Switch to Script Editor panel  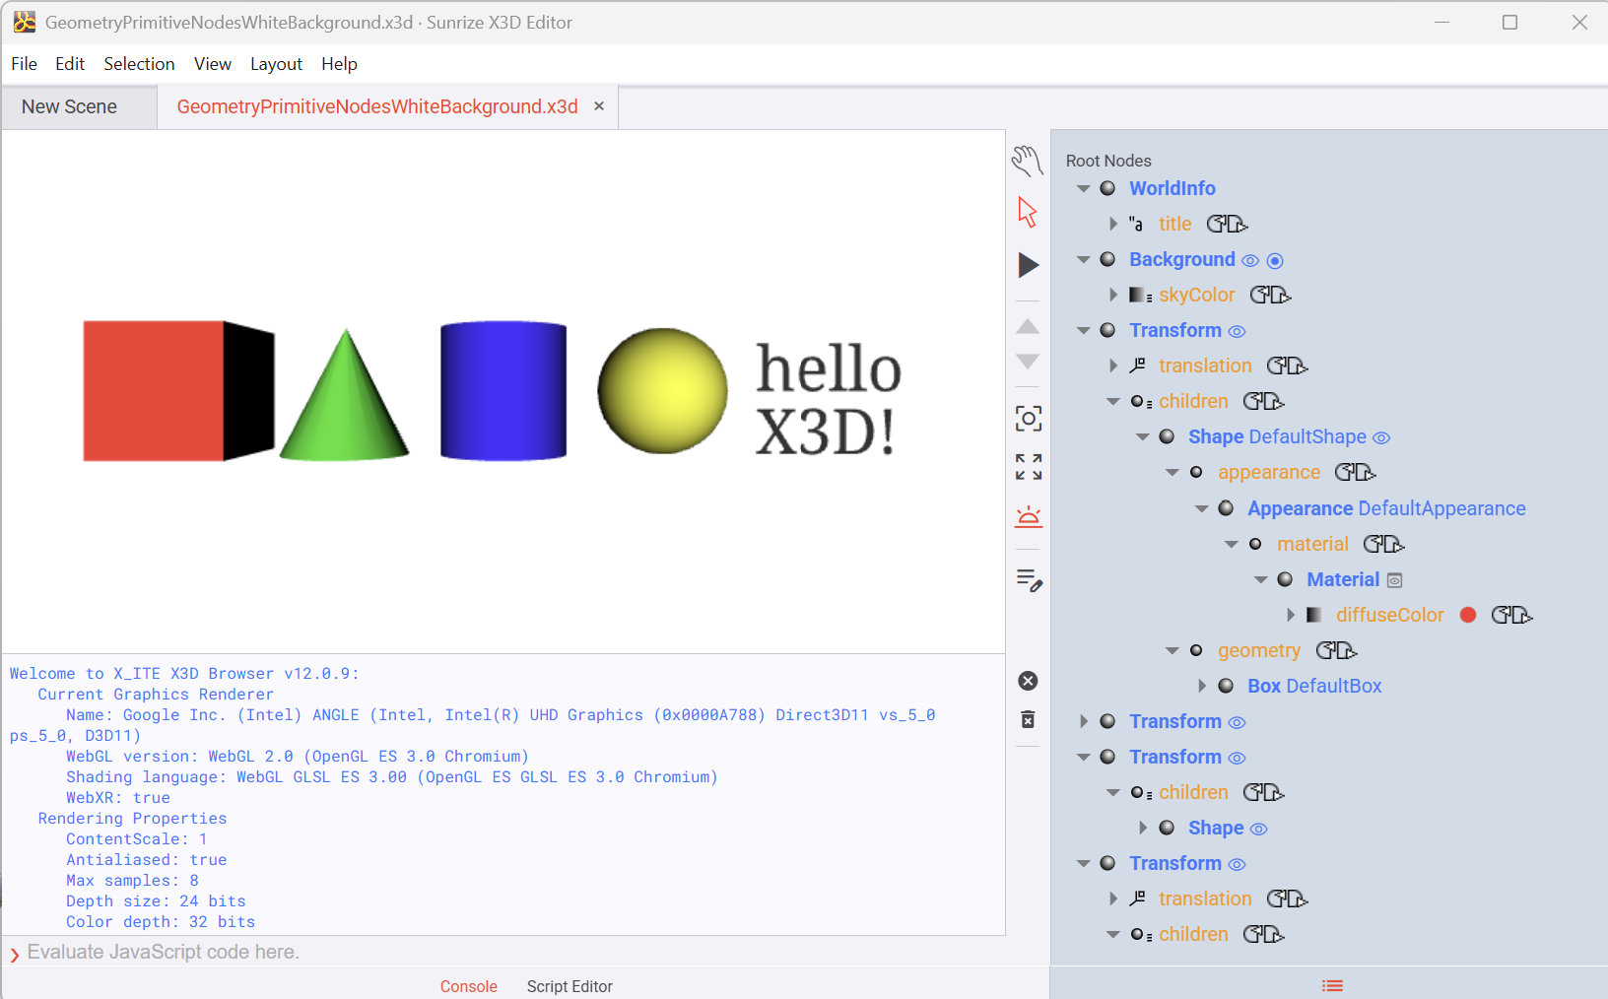(x=569, y=986)
